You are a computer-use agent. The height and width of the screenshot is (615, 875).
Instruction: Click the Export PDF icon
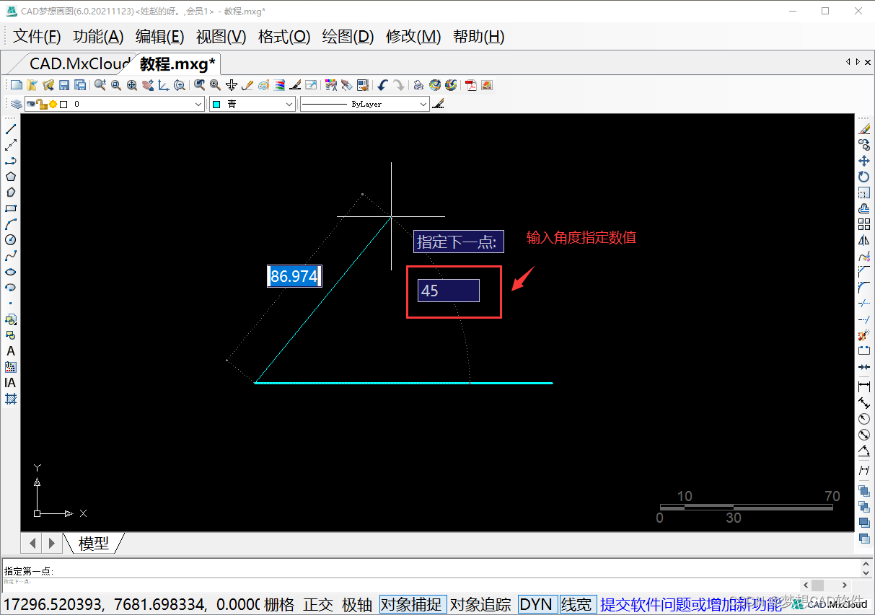[x=471, y=85]
